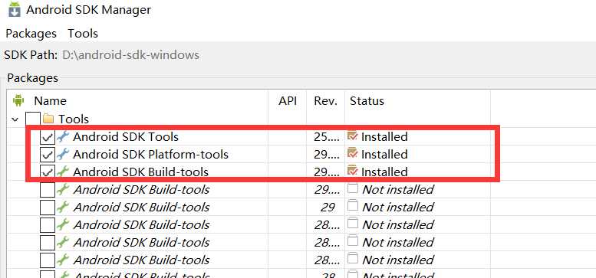
Task: Tick the Tools folder group checkbox
Action: [33, 119]
